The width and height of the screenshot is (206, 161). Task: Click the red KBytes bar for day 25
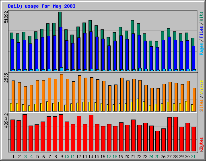[158, 141]
